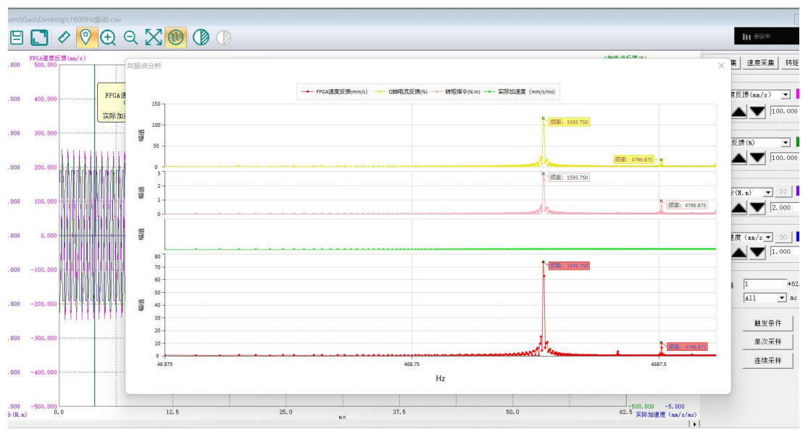Viewport: 808px width, 437px height.
Task: Open the 反馈(%) channel dropdown
Action: [x=785, y=143]
